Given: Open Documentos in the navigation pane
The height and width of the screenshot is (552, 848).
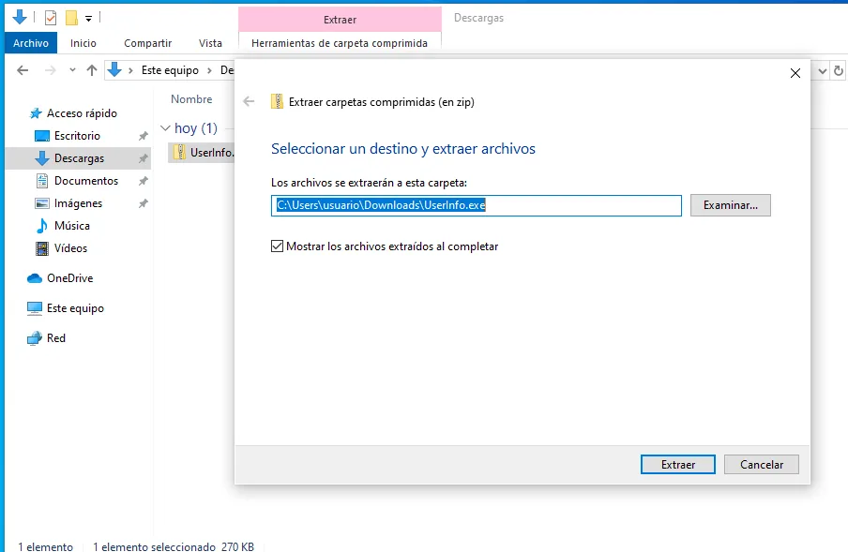Looking at the screenshot, I should [86, 181].
